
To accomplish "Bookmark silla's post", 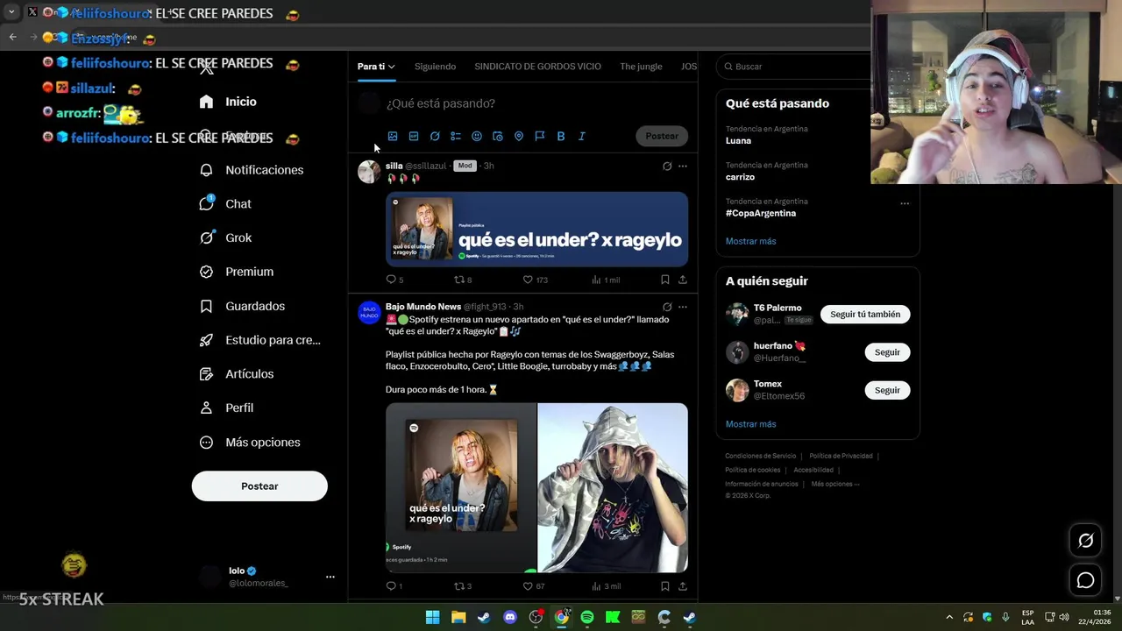I will pos(664,280).
